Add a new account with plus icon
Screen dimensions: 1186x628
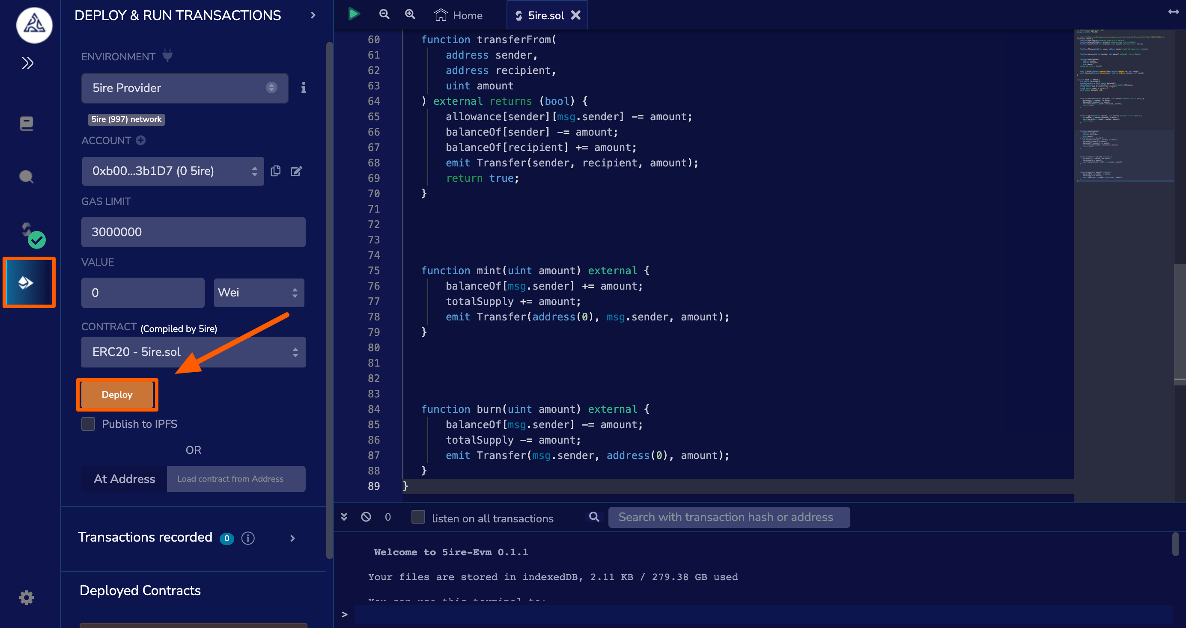click(141, 140)
